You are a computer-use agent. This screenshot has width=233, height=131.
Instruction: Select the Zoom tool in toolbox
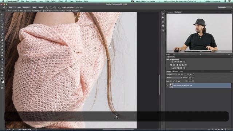2,75
